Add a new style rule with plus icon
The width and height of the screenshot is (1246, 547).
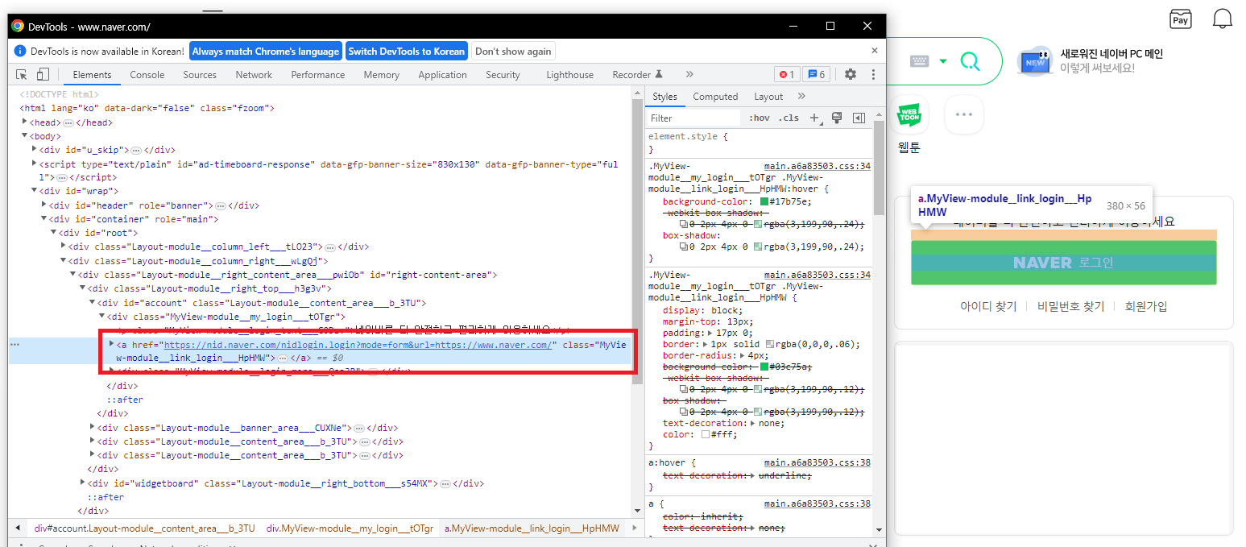pos(813,118)
